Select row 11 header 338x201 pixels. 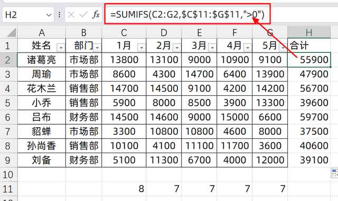(x=8, y=189)
